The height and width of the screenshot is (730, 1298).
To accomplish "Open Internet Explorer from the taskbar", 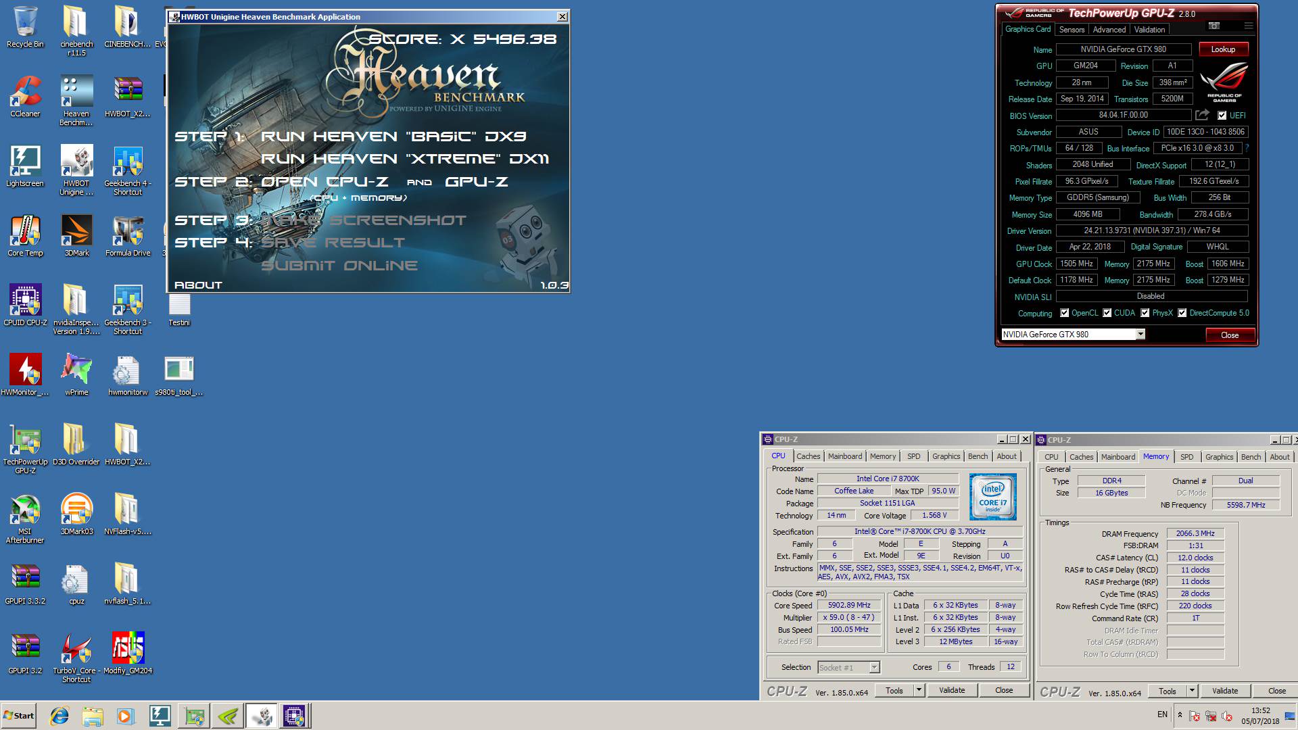I will [x=59, y=716].
